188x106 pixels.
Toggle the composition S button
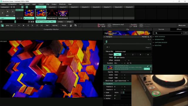coord(27,7)
